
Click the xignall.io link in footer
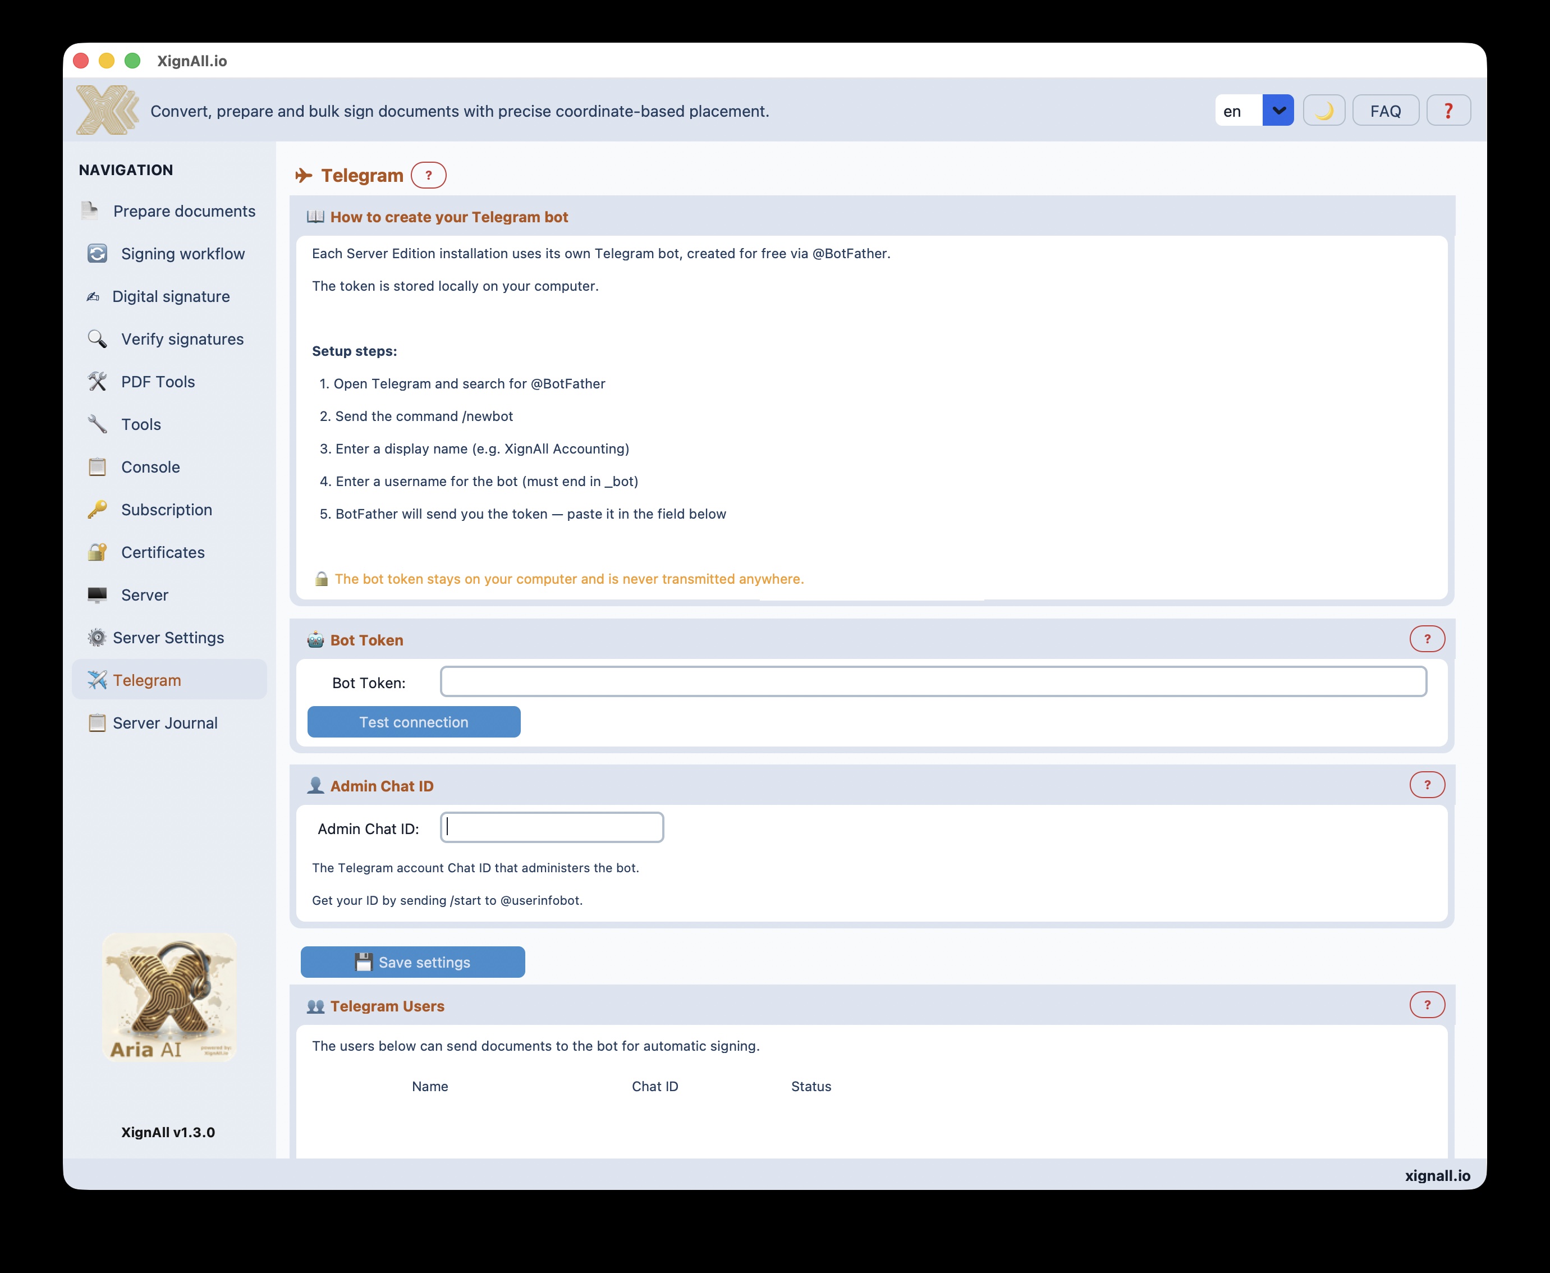pos(1438,1175)
